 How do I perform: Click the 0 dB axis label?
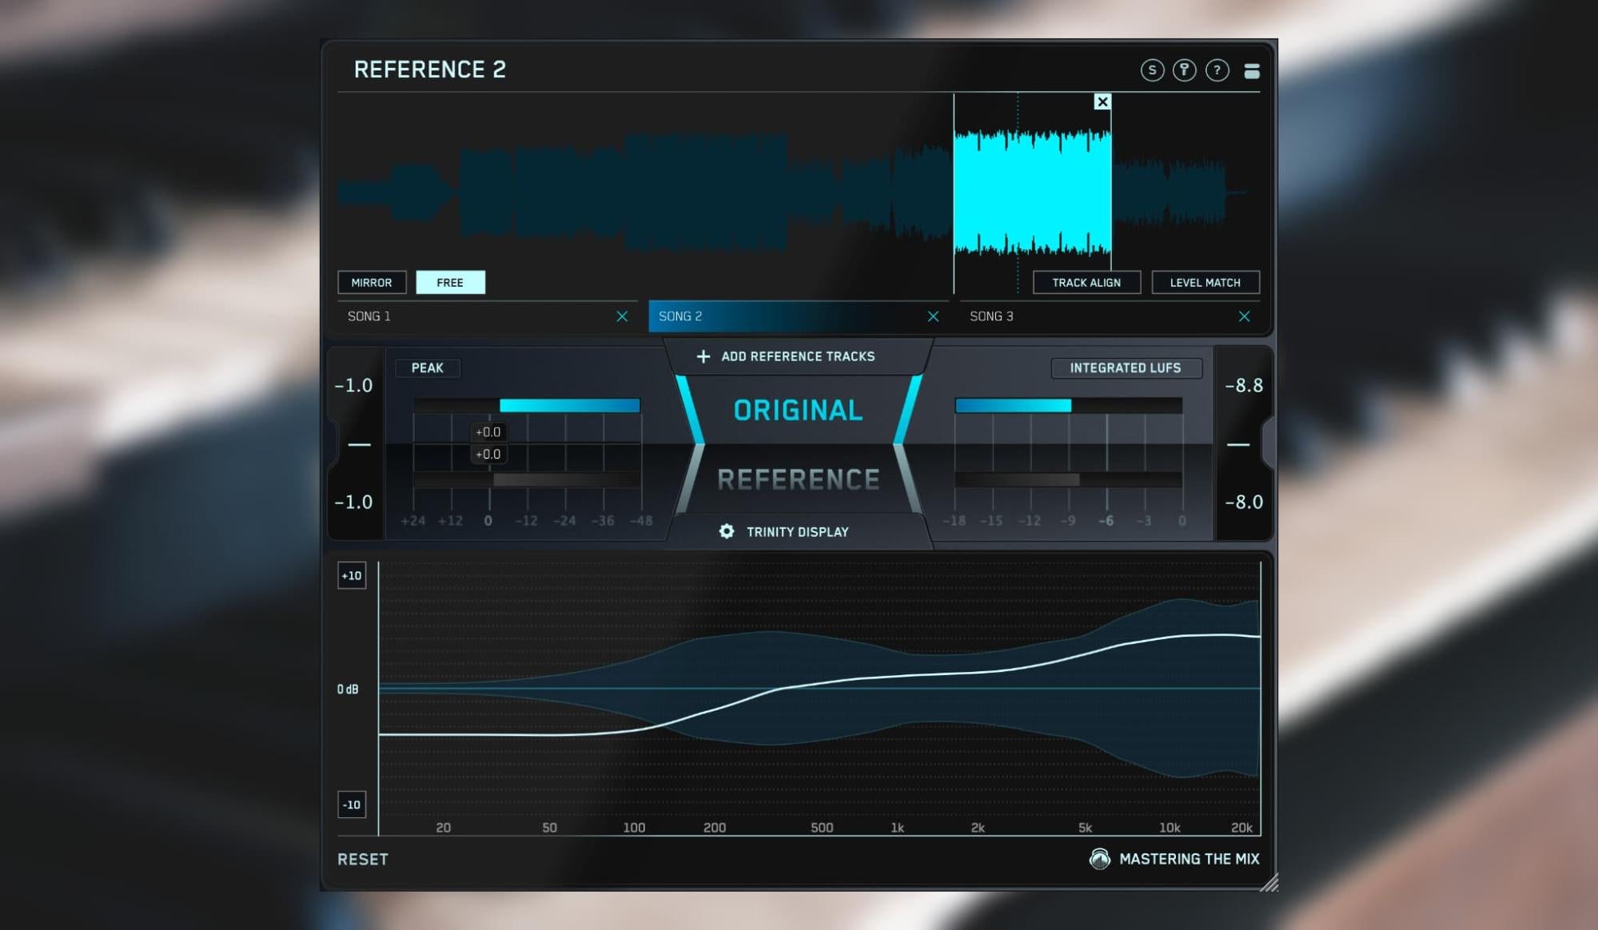pos(348,689)
